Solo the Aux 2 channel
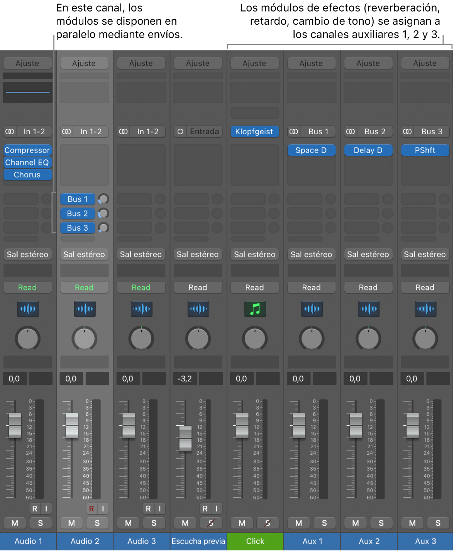Image resolution: width=454 pixels, height=552 pixels. [381, 523]
